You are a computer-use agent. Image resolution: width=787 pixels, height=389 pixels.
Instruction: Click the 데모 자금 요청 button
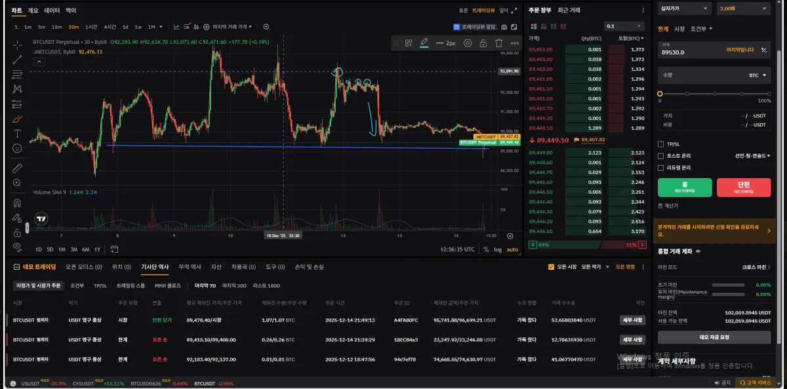coord(714,337)
